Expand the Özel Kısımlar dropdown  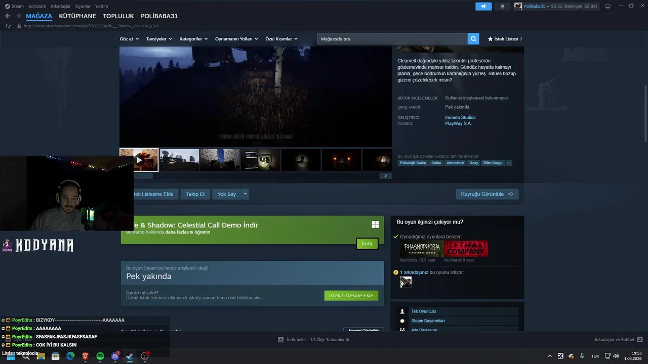click(281, 39)
